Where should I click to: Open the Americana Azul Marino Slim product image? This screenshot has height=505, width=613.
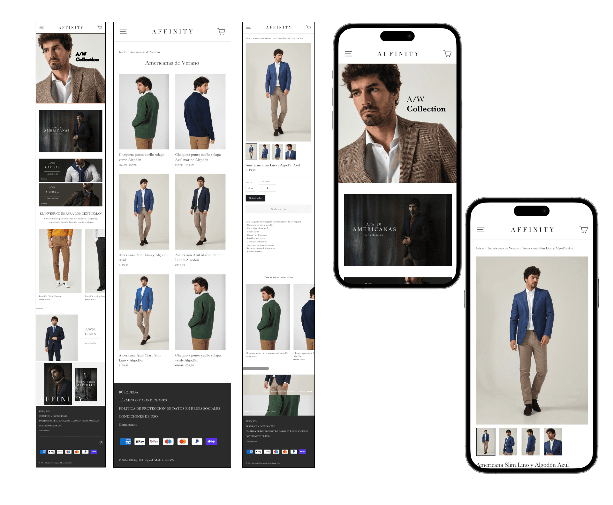coord(200,212)
